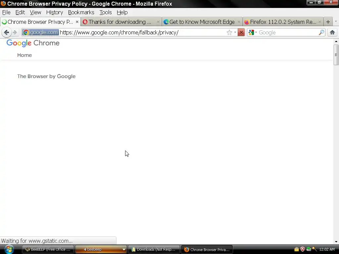Image resolution: width=339 pixels, height=254 pixels.
Task: Click the magic wand tray icon
Action: pyautogui.click(x=315, y=249)
